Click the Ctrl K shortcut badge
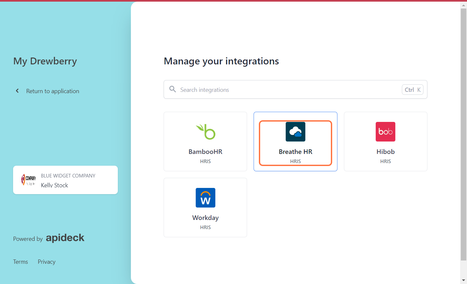The height and width of the screenshot is (284, 467). [x=413, y=90]
